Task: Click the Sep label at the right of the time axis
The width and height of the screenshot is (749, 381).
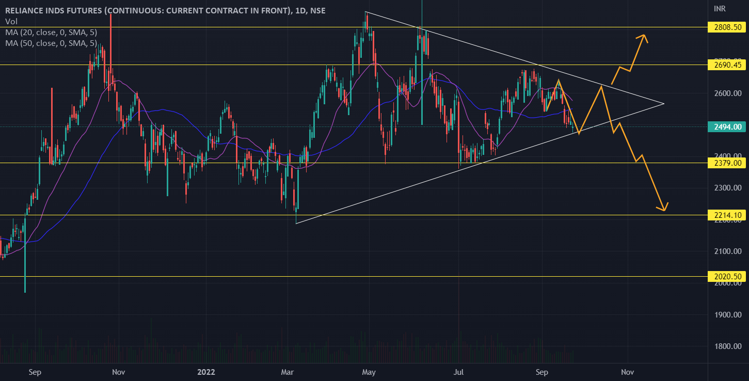Action: click(x=541, y=372)
